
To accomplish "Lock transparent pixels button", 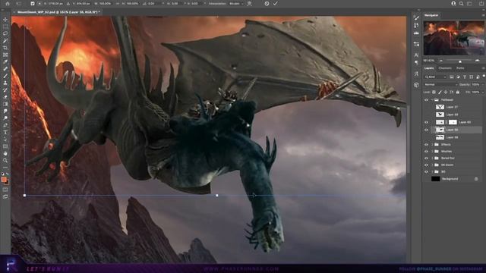I will pos(434,93).
